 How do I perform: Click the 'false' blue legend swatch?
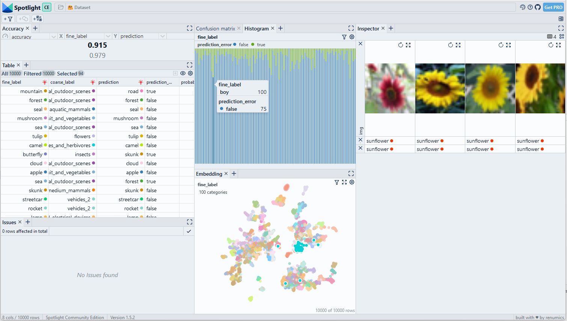(235, 45)
